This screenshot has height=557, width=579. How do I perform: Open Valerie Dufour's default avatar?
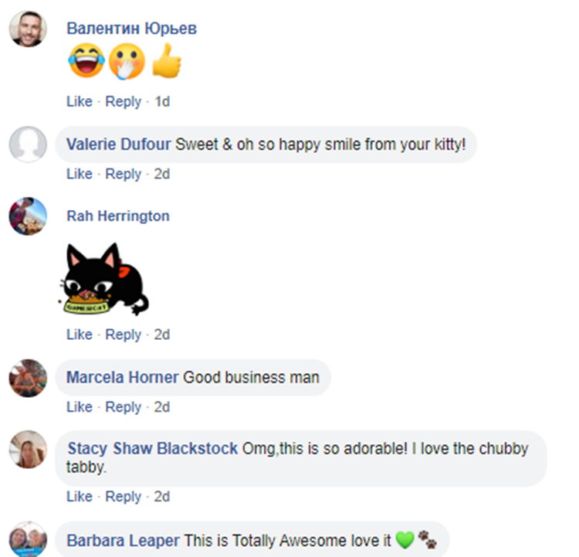tap(28, 144)
